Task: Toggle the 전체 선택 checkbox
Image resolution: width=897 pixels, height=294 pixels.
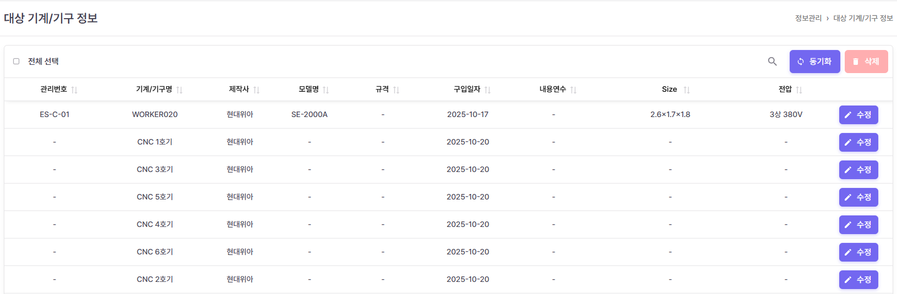Action: [17, 62]
